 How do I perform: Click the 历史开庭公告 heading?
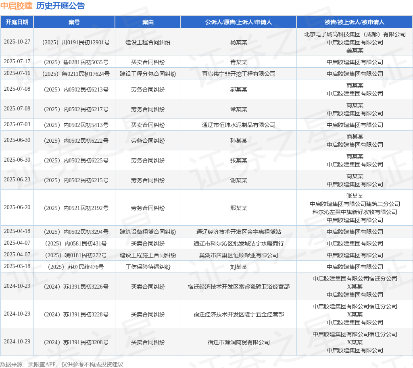[x=60, y=6]
